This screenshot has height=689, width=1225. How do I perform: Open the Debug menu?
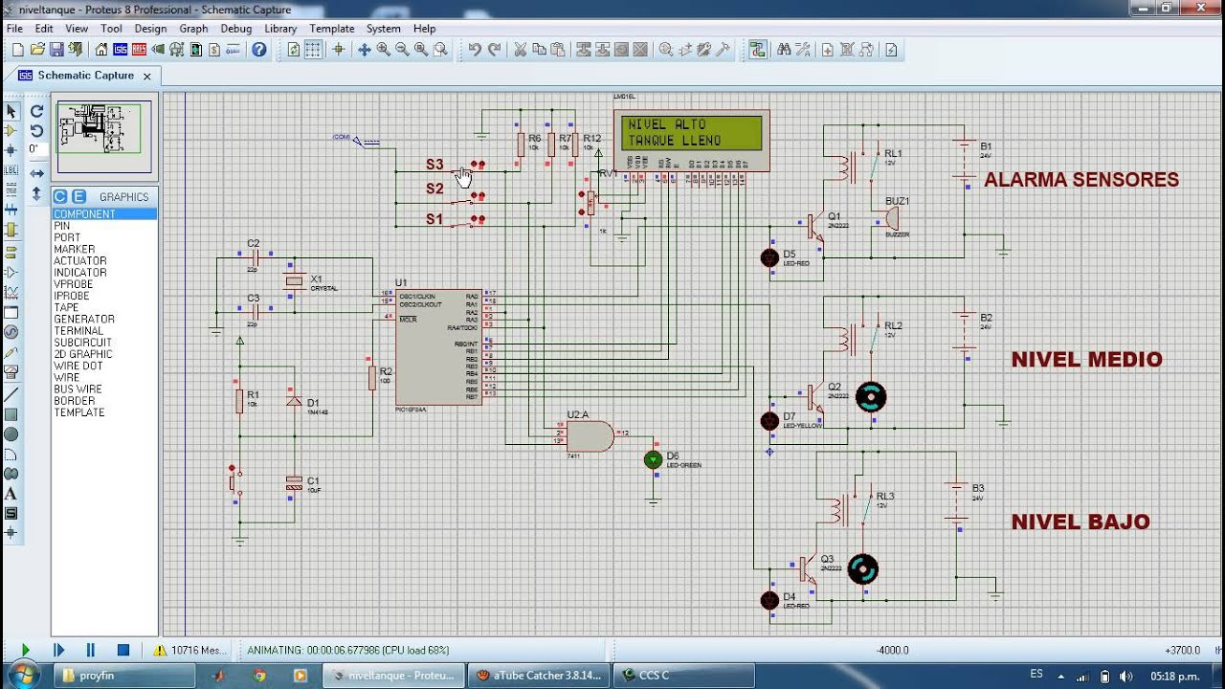pos(236,29)
